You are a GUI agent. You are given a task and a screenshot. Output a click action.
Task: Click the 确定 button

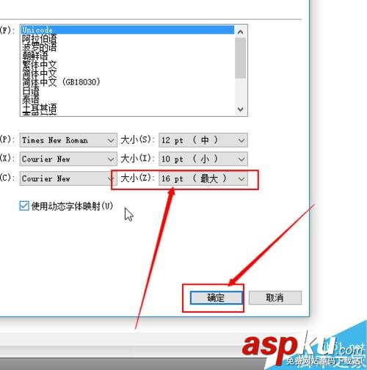click(216, 298)
